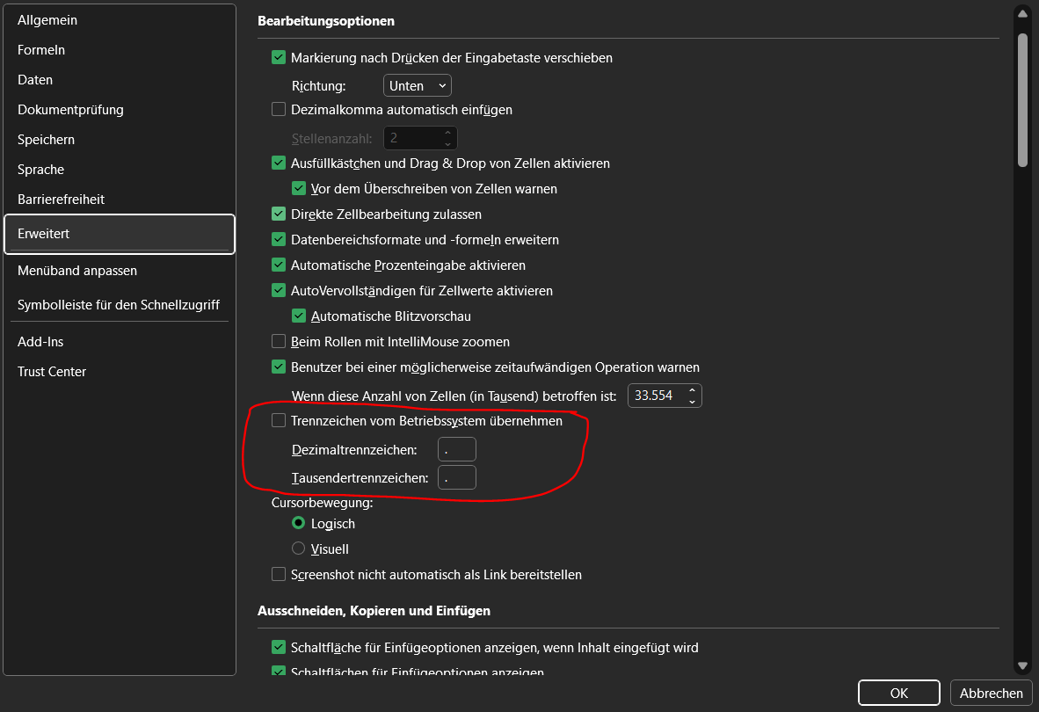Image resolution: width=1039 pixels, height=712 pixels.
Task: Toggle Schaltfläche für Einfügeoptionen anzeigen, wenn Inhalt eingefügt wird
Action: pos(279,647)
